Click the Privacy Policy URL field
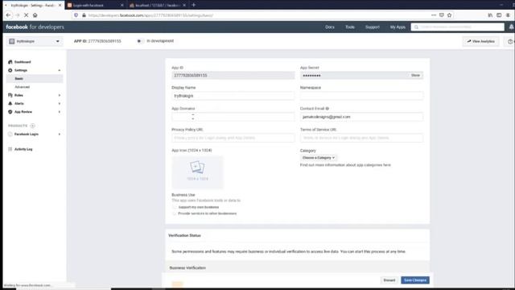 [x=233, y=138]
